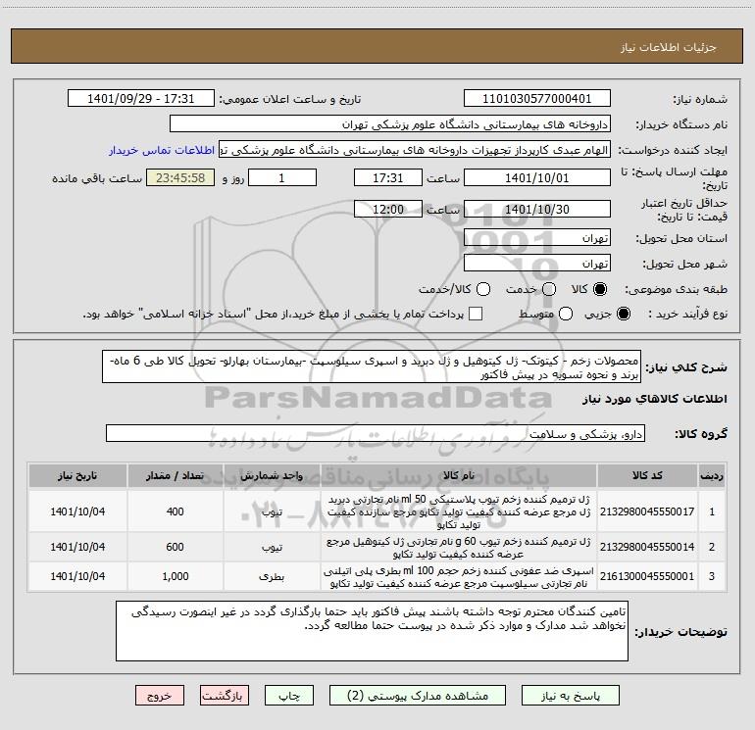
Task: Open مشاهده مدارک پیوستی (2) button
Action: 418,696
